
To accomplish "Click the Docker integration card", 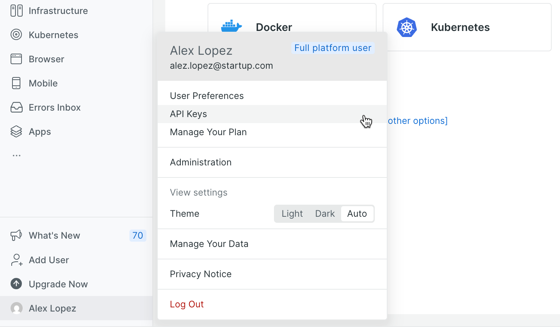I will tap(292, 26).
